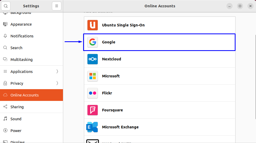Image resolution: width=256 pixels, height=143 pixels.
Task: Click the Sharing icon in sidebar
Action: pos(5,107)
